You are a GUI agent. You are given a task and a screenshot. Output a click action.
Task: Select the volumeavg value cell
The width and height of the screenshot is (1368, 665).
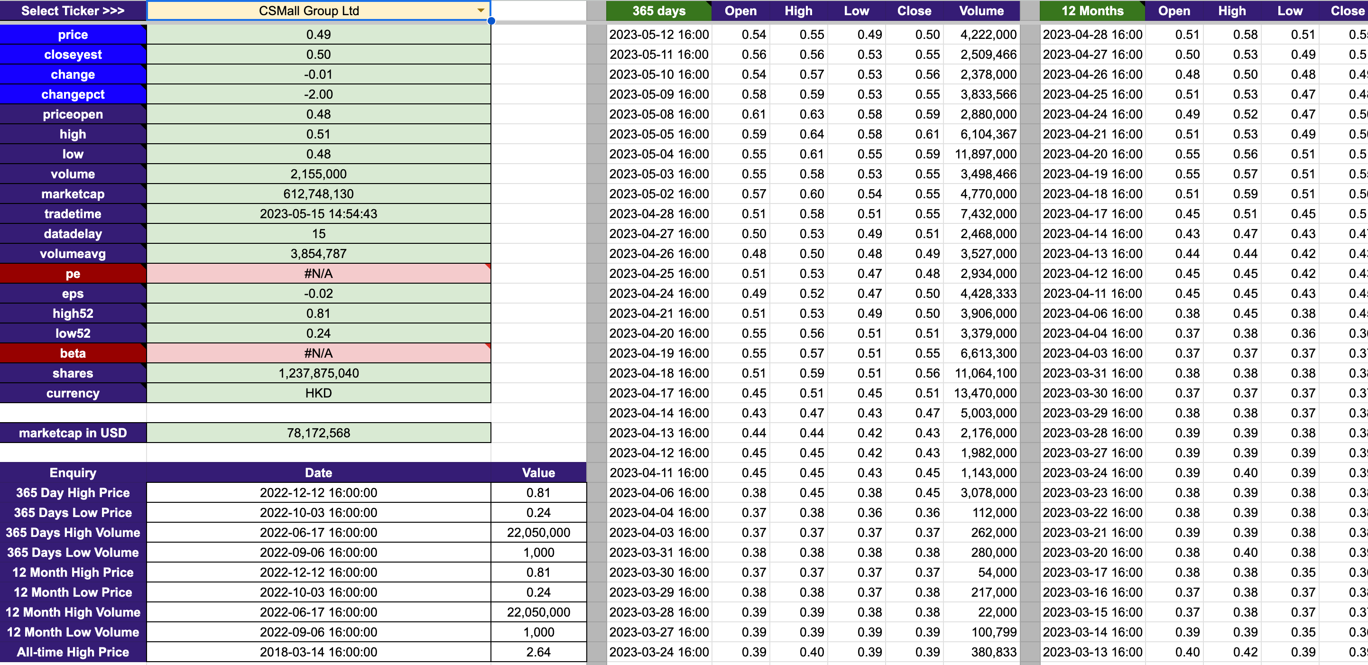click(x=318, y=254)
